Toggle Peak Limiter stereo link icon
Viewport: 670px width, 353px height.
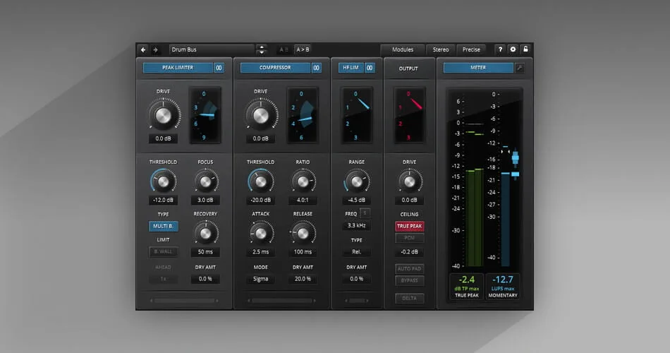(219, 68)
